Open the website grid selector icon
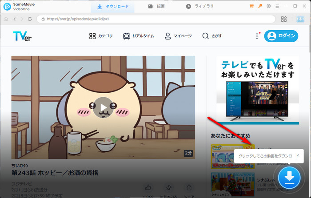This screenshot has width=311, height=198. [284, 19]
